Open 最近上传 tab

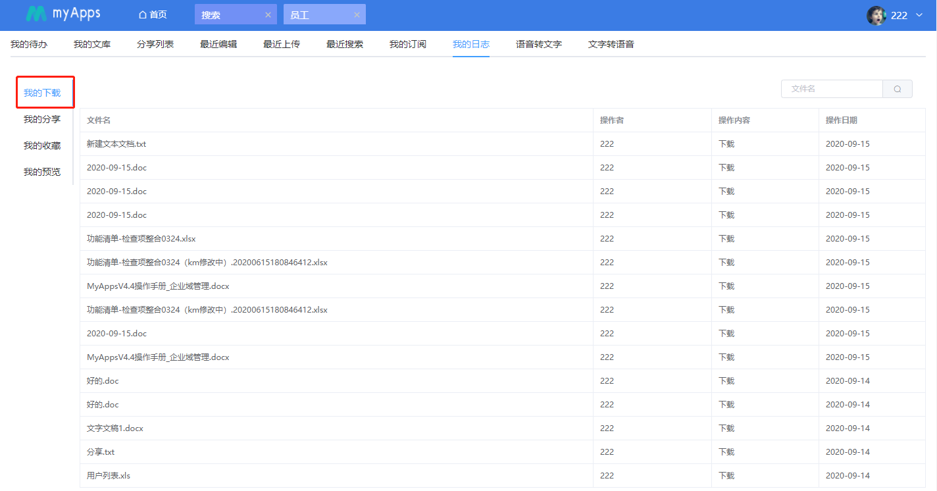[281, 44]
